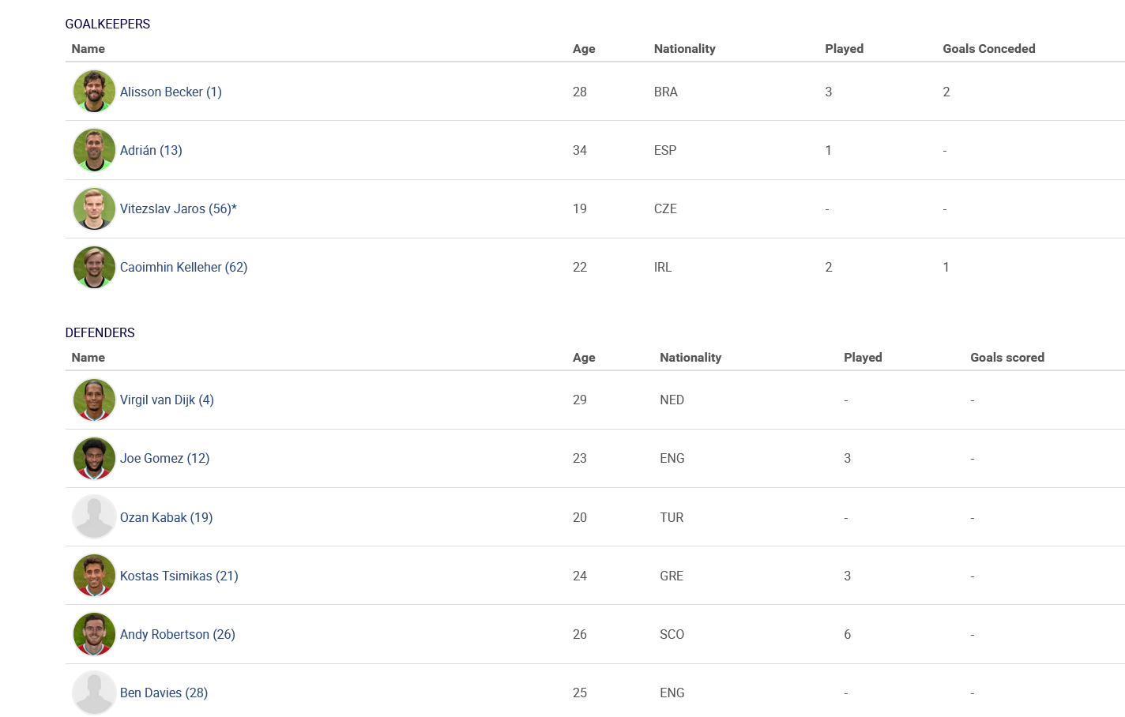Open the Ben Davies (28) link

(164, 693)
